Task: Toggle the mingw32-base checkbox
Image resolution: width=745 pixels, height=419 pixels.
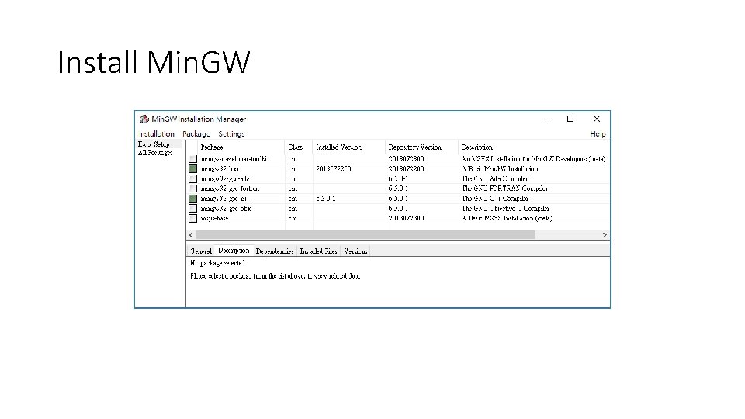Action: tap(192, 168)
